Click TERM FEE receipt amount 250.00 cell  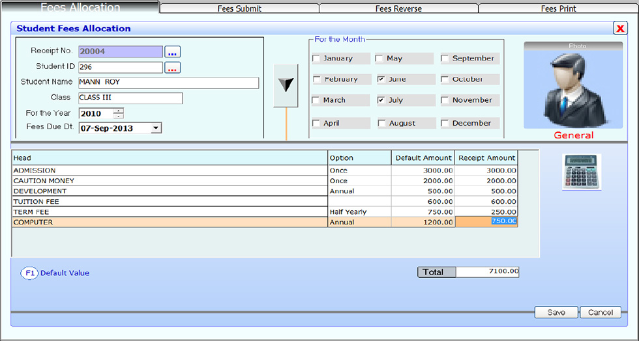[486, 212]
